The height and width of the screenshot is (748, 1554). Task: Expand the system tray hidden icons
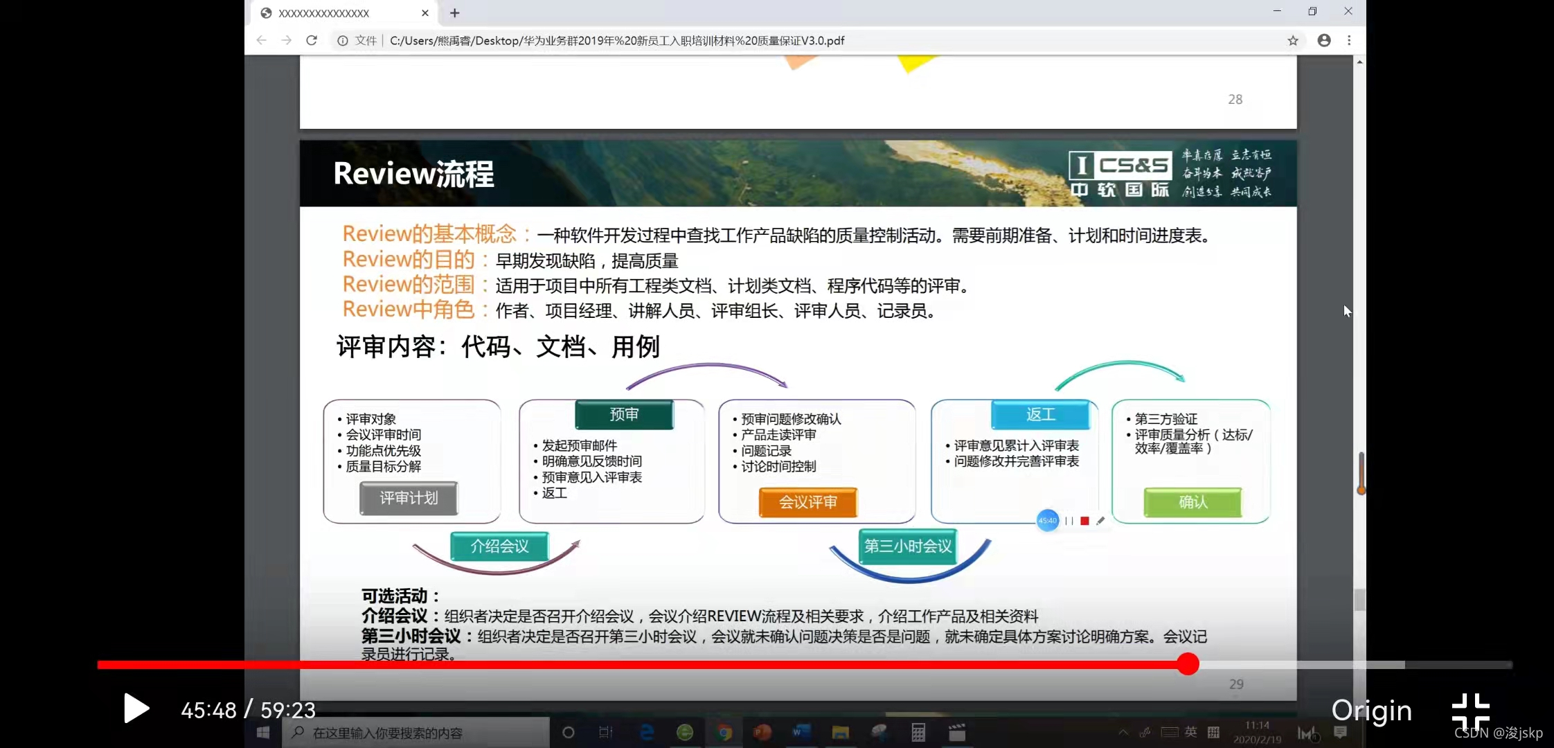(x=1123, y=733)
